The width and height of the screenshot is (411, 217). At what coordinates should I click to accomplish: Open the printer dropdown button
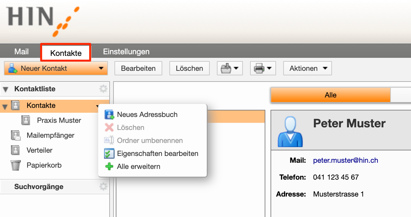tap(263, 69)
